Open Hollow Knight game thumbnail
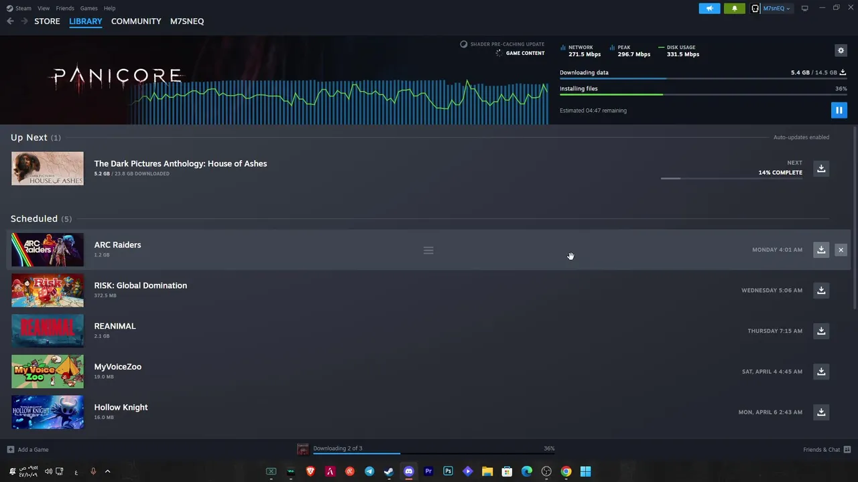The height and width of the screenshot is (482, 858). (48, 412)
